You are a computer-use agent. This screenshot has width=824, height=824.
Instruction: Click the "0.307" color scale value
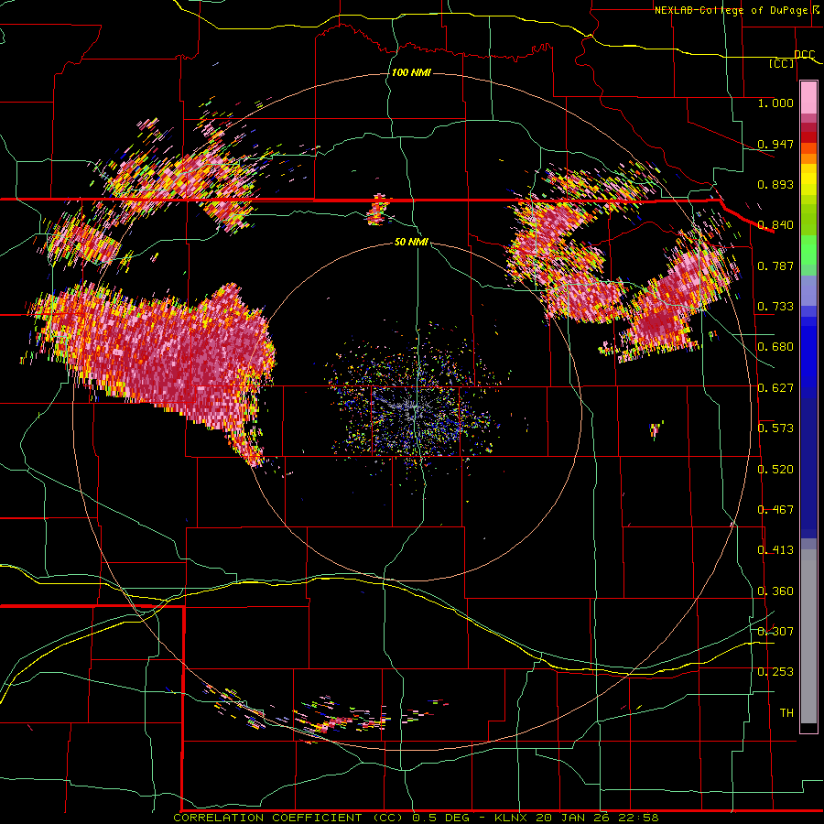tap(775, 632)
